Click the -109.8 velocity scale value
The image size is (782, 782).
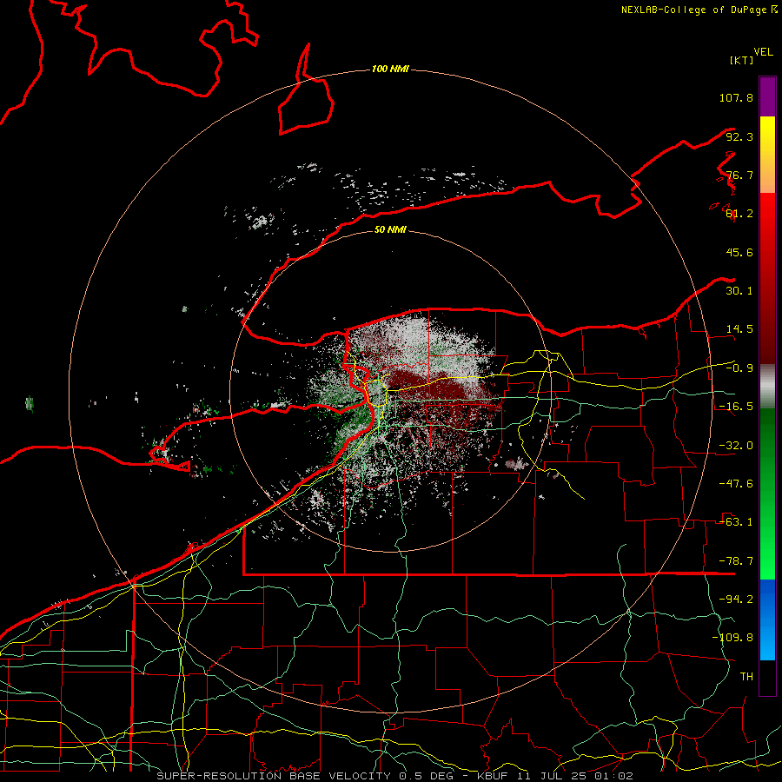point(732,638)
